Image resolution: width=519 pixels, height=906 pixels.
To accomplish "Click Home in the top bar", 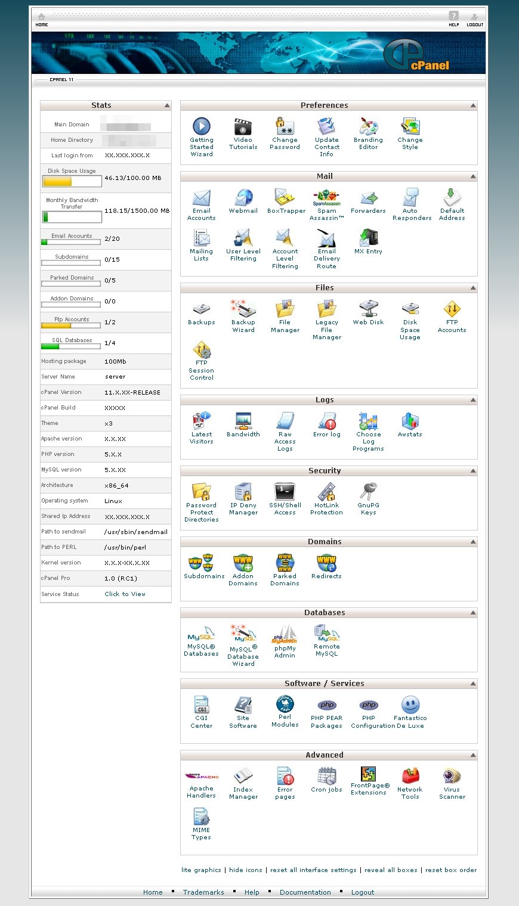I will tap(42, 20).
